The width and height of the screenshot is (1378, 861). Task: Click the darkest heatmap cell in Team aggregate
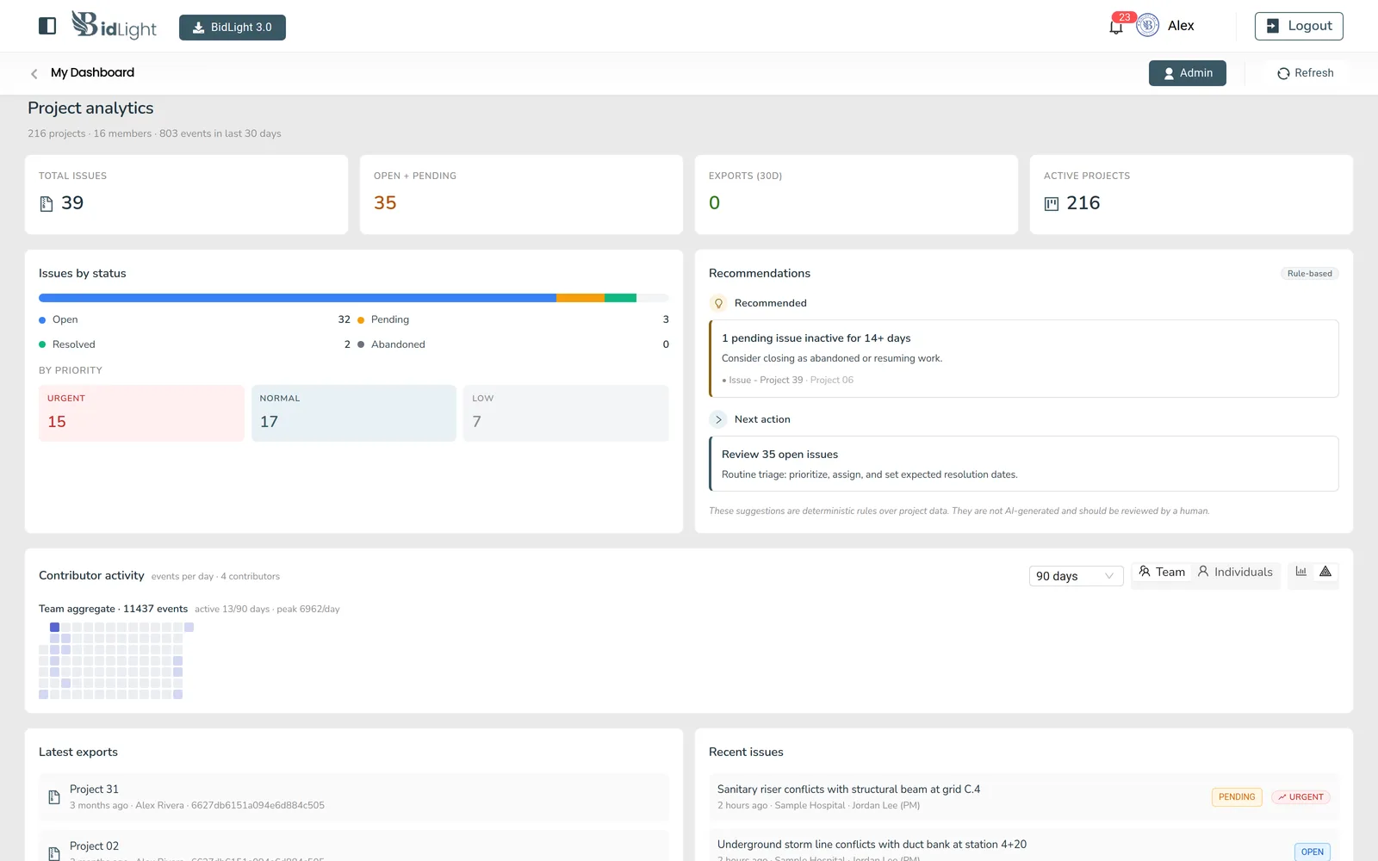coord(54,628)
